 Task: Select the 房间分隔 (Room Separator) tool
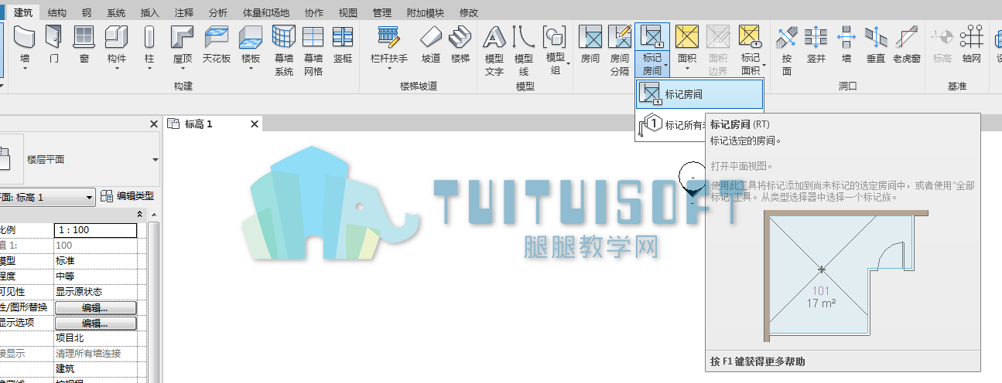[x=620, y=50]
